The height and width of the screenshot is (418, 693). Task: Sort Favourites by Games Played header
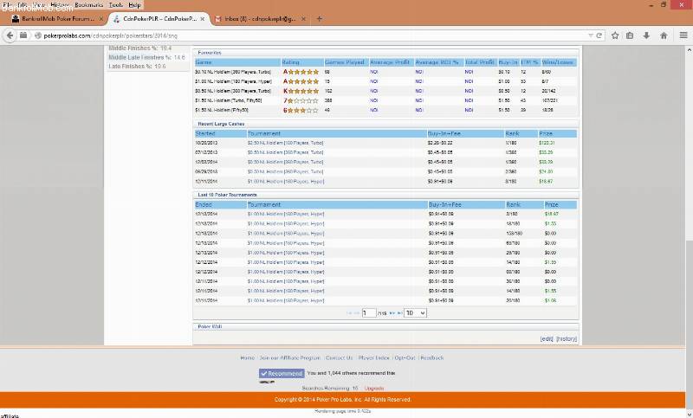tap(346, 62)
